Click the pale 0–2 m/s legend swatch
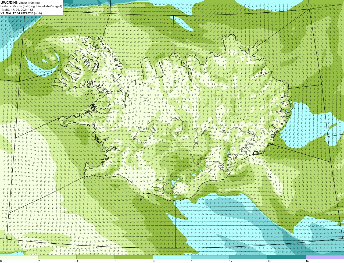Image resolution: width=344 pixels, height=263 pixels. pyautogui.click(x=19, y=257)
